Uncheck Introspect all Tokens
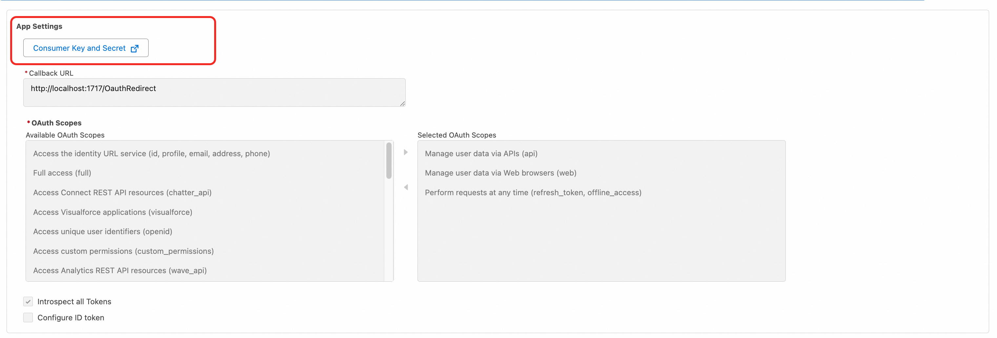The width and height of the screenshot is (997, 338). [28, 301]
